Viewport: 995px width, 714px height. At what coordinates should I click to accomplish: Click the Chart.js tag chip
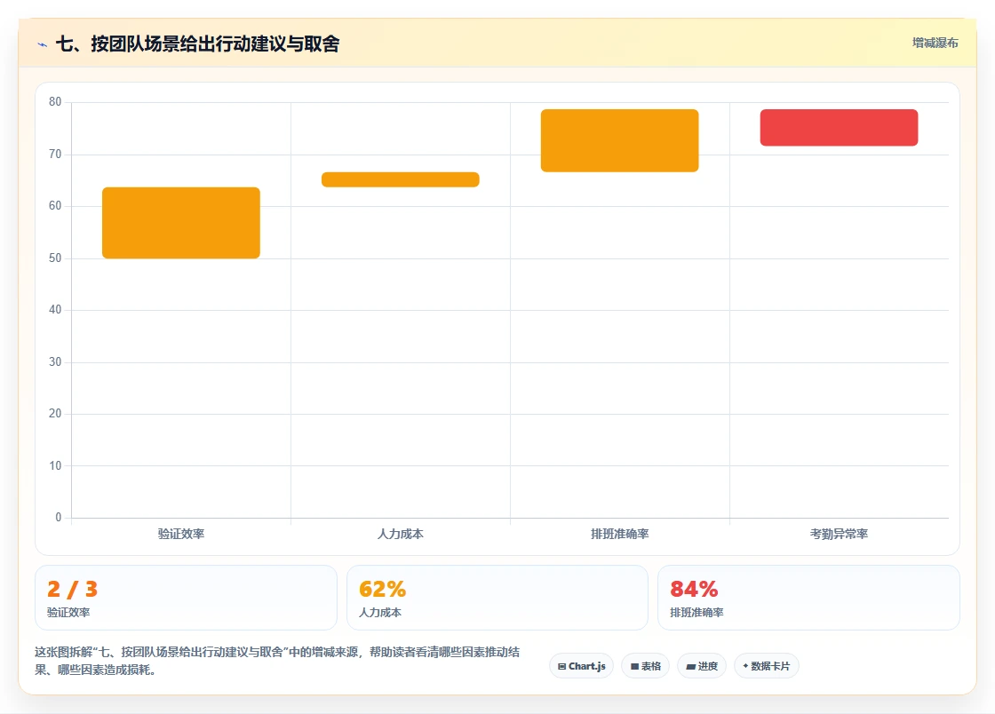pyautogui.click(x=581, y=666)
